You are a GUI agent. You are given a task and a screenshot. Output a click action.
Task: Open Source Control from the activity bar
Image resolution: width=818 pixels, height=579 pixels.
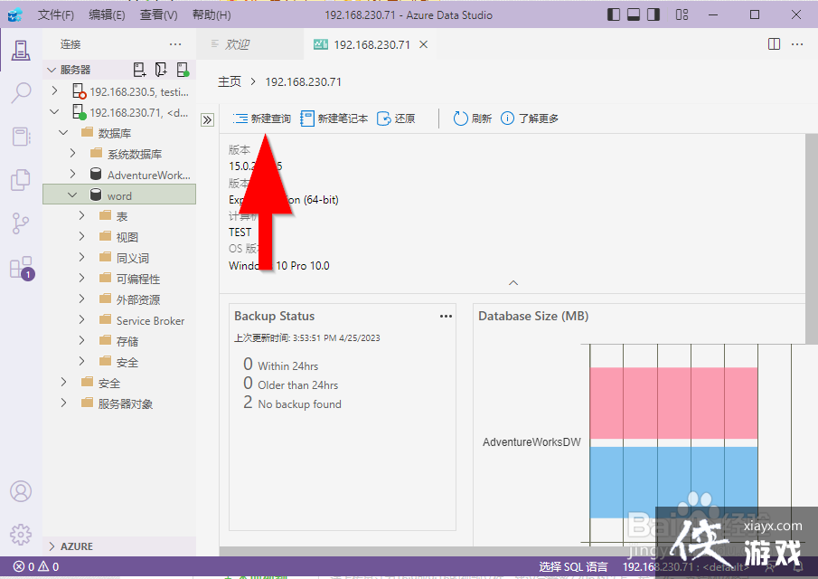[20, 223]
